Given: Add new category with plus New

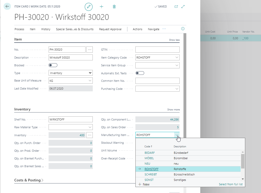Looking at the screenshot, I should tap(144, 184).
